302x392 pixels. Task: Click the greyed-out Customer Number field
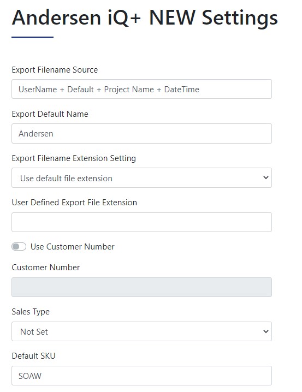tap(141, 287)
